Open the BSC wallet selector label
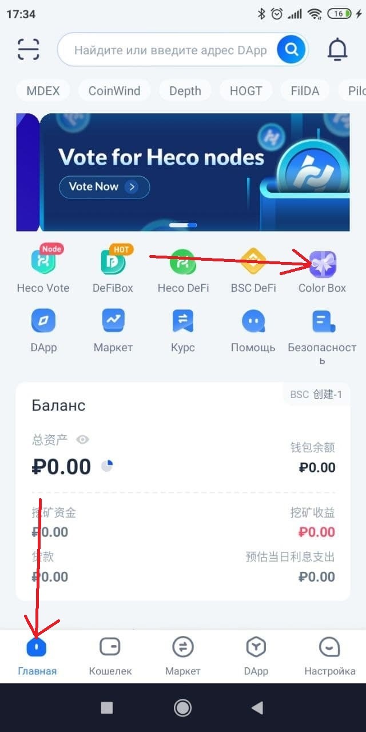The image size is (366, 732). tap(316, 395)
